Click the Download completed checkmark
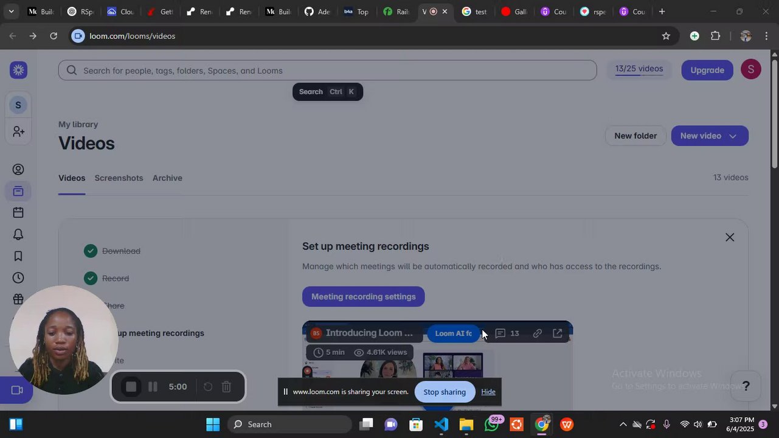 click(91, 251)
